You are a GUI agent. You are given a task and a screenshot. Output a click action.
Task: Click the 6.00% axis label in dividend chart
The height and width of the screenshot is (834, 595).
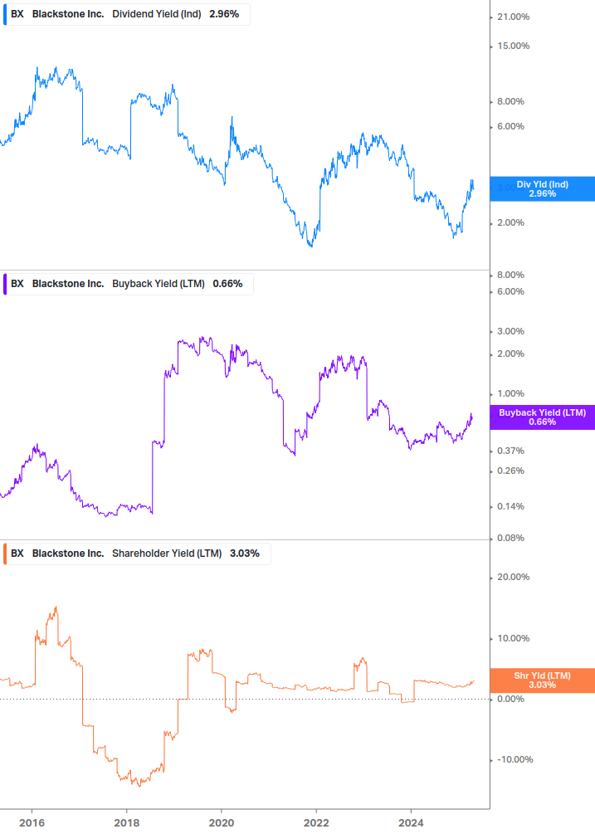[x=510, y=126]
